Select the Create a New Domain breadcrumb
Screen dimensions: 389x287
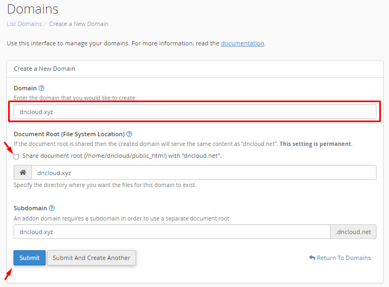[79, 24]
